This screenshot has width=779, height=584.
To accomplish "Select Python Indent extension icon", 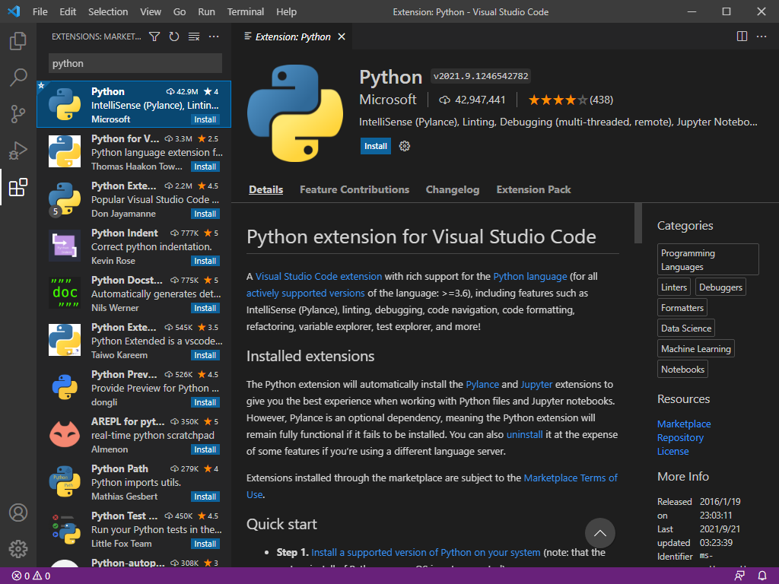I will (65, 246).
